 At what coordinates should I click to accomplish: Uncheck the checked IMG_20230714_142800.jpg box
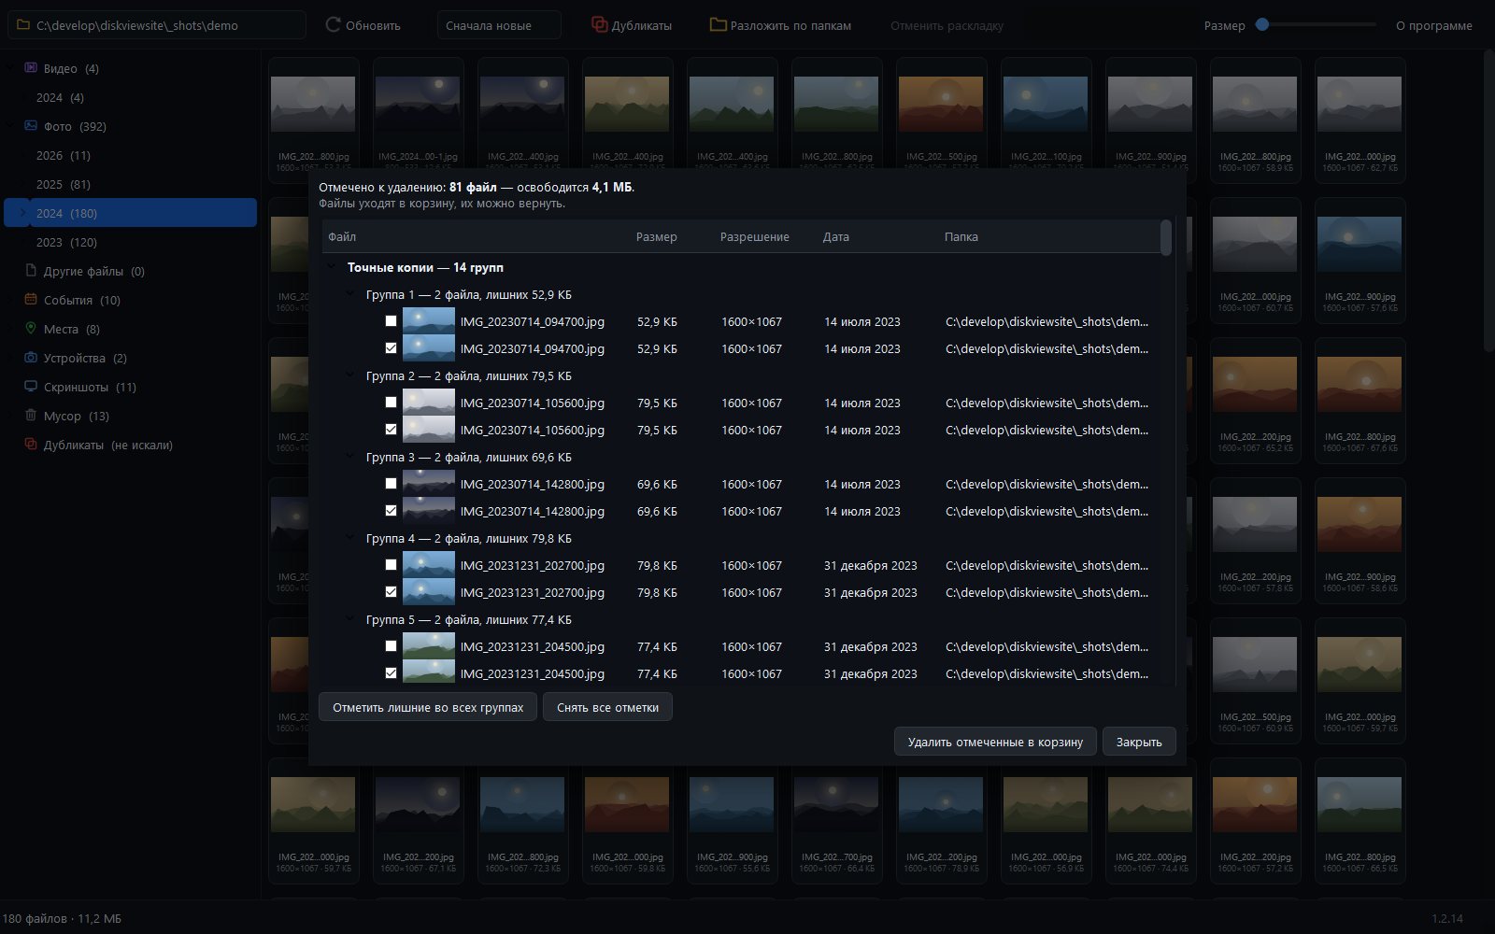click(x=391, y=511)
